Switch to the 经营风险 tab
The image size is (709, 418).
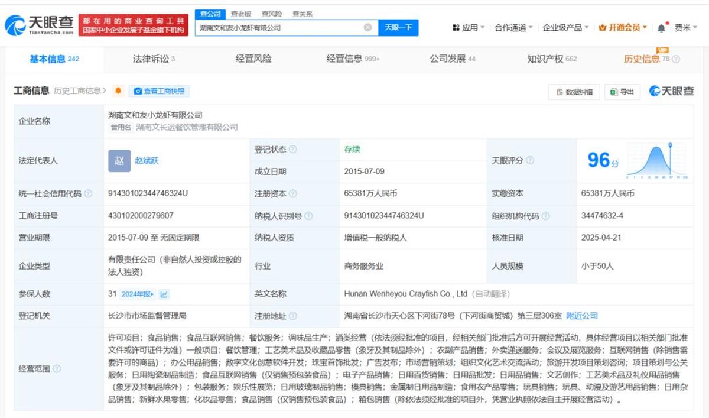coord(253,59)
